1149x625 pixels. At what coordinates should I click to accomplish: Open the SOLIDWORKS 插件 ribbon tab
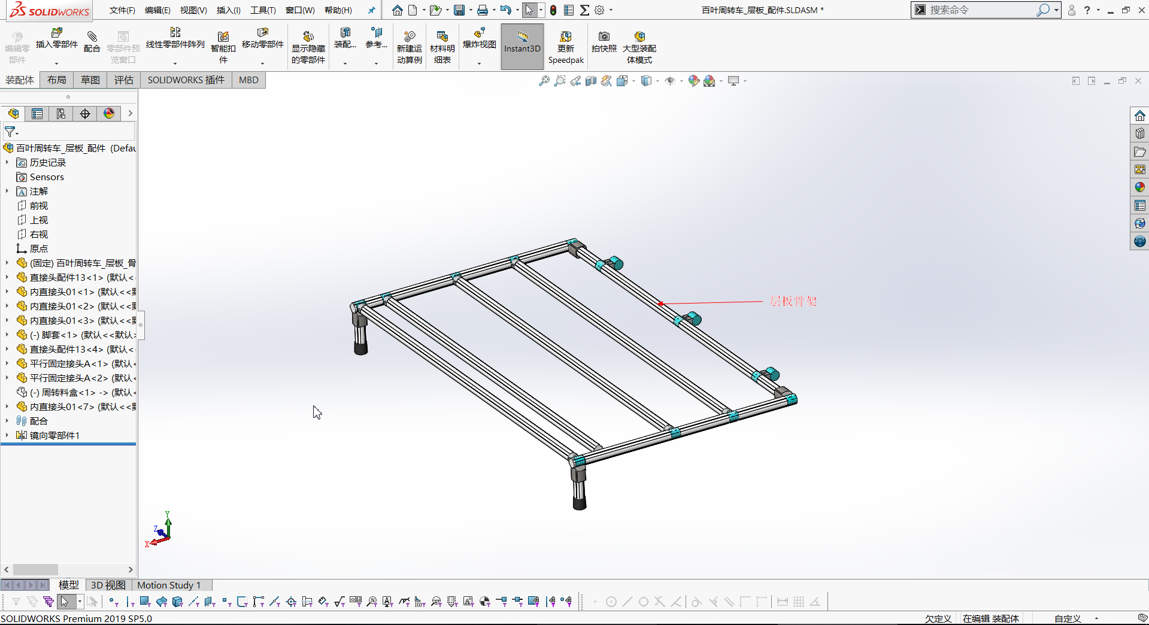(186, 80)
